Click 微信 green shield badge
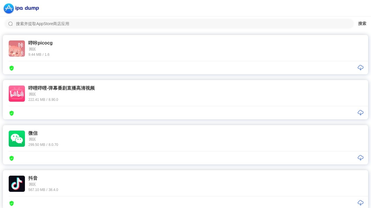 pyautogui.click(x=12, y=158)
